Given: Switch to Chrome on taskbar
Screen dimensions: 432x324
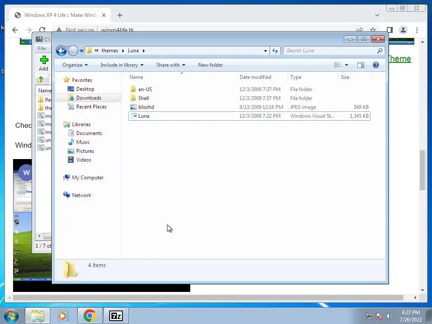Looking at the screenshot, I should (89, 316).
